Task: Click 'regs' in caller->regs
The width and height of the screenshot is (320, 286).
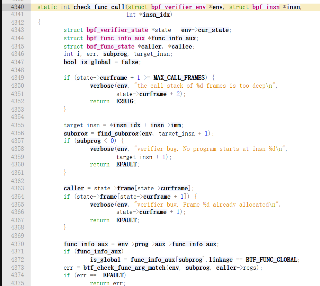Action: tap(249, 268)
